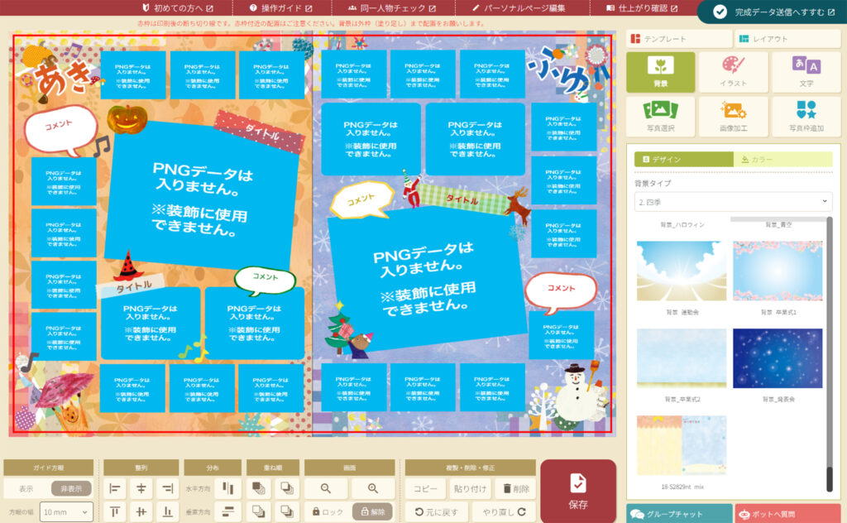
Task: Click the 写真枠追加 add photo frame icon
Action: point(806,117)
